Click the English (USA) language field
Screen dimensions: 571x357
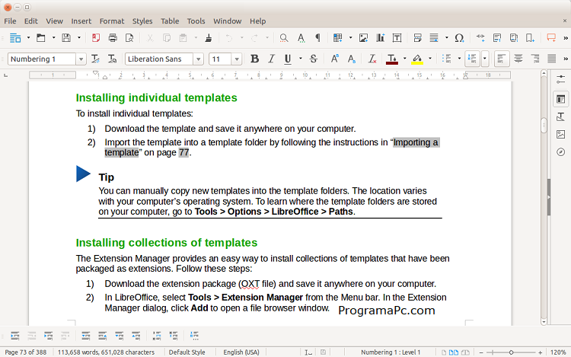click(x=241, y=352)
